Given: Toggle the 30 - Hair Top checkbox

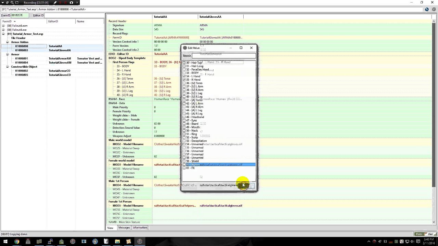Looking at the screenshot, I should (184, 63).
